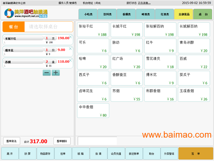
Task: Go to the 桌台 tab
Action: [203, 14]
